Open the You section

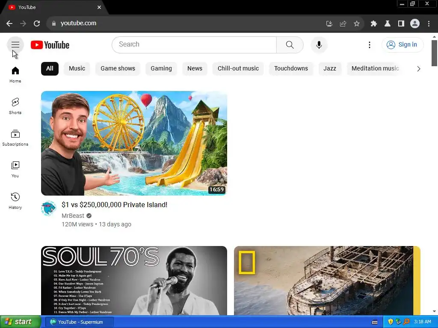coord(15,170)
